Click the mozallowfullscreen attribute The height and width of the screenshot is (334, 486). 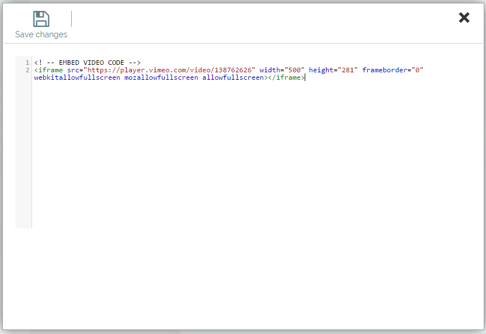(x=161, y=77)
